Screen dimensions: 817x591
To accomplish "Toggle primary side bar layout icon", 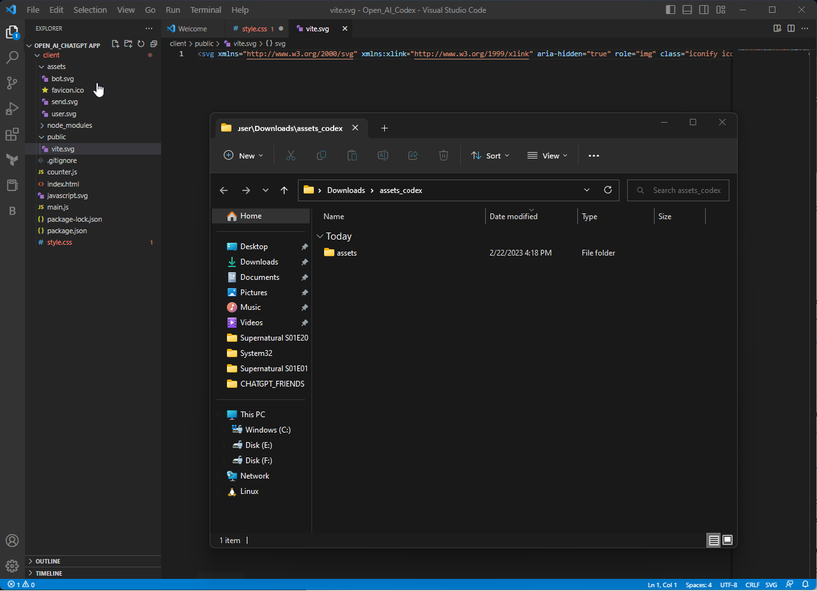I will (x=671, y=10).
